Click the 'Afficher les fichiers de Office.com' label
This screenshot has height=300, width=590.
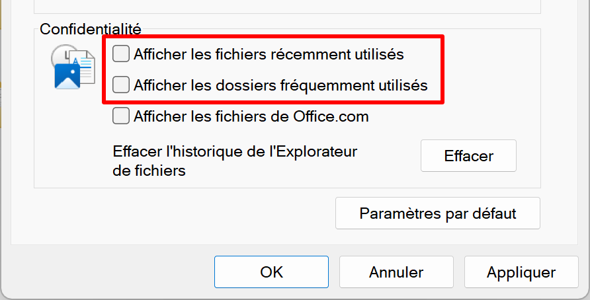point(251,116)
